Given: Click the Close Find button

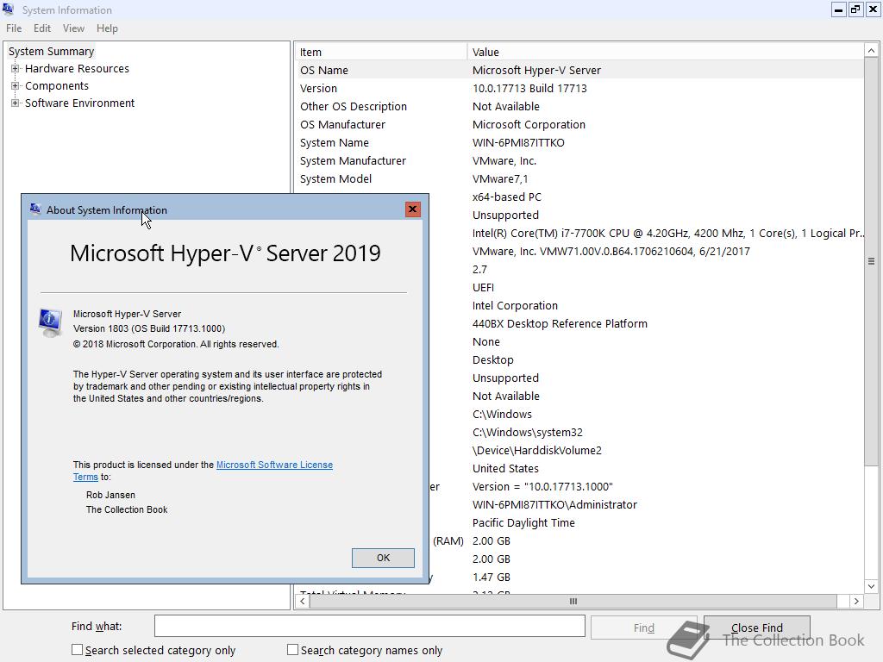Looking at the screenshot, I should point(757,628).
